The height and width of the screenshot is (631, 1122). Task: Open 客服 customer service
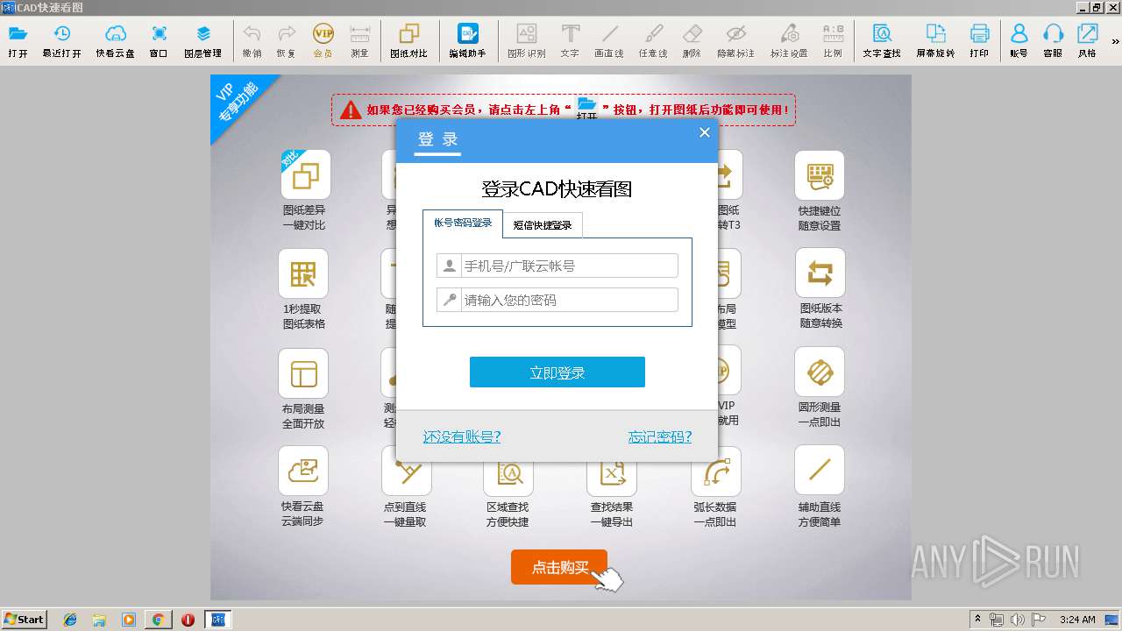(x=1053, y=41)
